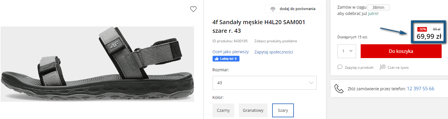
Task: Open the Rozmiar size dropdown
Action: [264, 83]
